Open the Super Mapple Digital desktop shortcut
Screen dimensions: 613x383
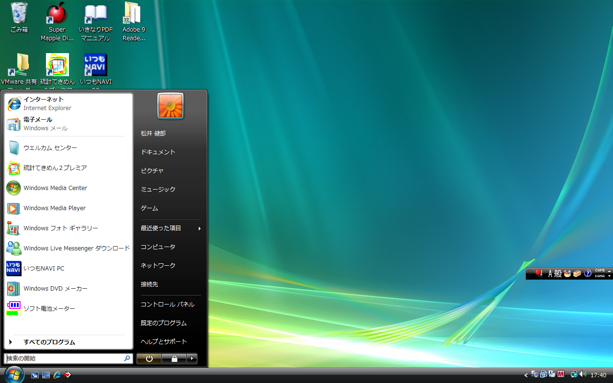point(57,22)
